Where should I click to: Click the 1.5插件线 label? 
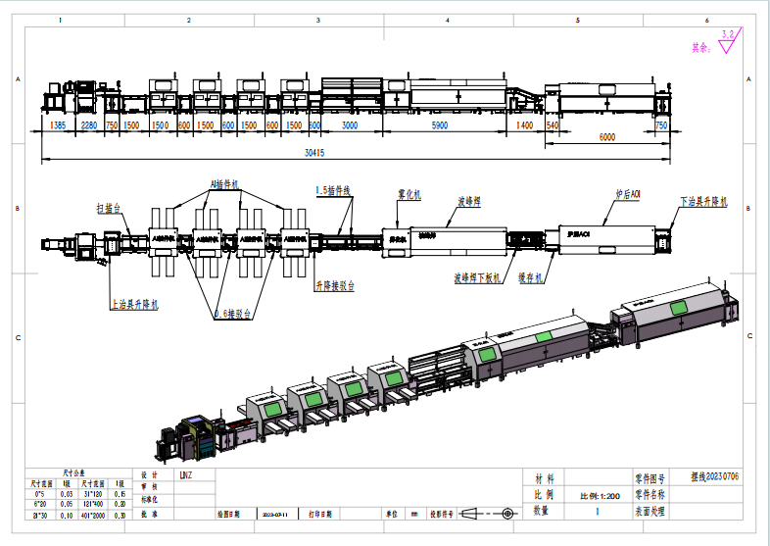coord(333,189)
